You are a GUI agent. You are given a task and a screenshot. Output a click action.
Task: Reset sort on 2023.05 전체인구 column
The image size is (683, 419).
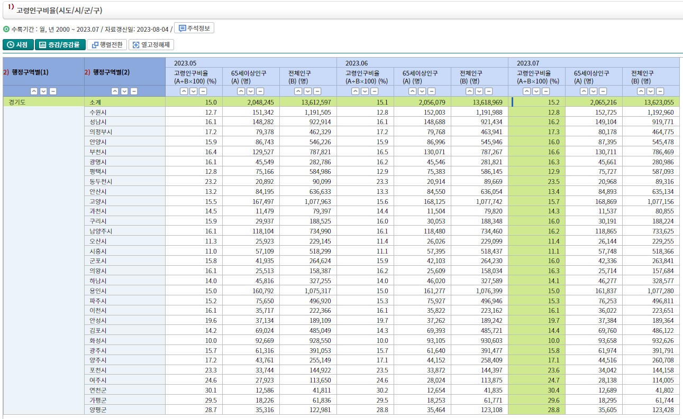click(x=317, y=91)
